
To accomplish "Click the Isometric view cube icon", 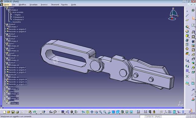I will 118,112.
